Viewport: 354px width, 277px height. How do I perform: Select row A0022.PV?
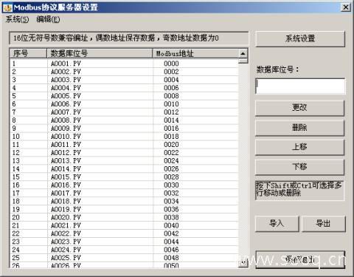124,234
